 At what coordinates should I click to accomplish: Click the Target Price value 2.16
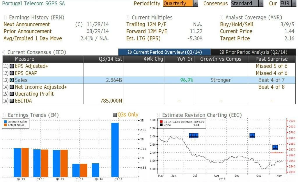tap(289, 38)
